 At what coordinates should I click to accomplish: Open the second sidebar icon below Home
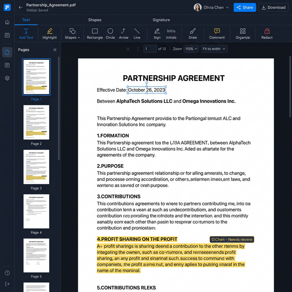(x=7, y=35)
